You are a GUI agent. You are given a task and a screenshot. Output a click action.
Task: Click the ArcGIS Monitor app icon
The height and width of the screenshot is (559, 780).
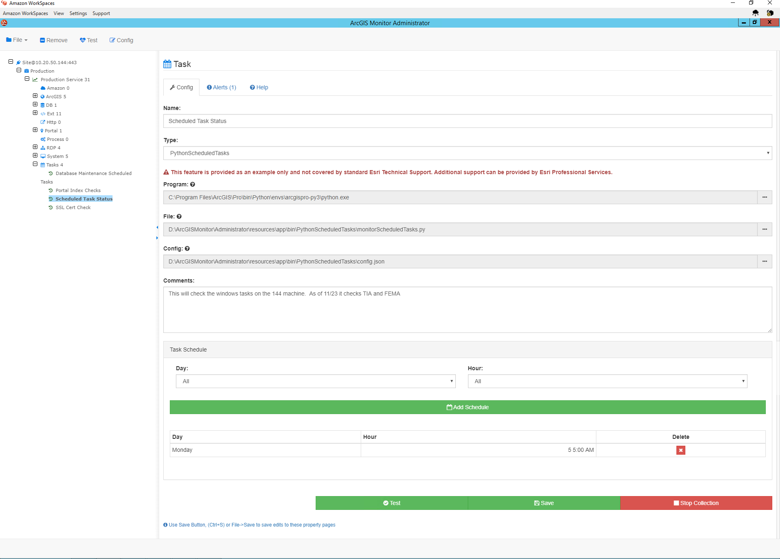click(x=4, y=23)
